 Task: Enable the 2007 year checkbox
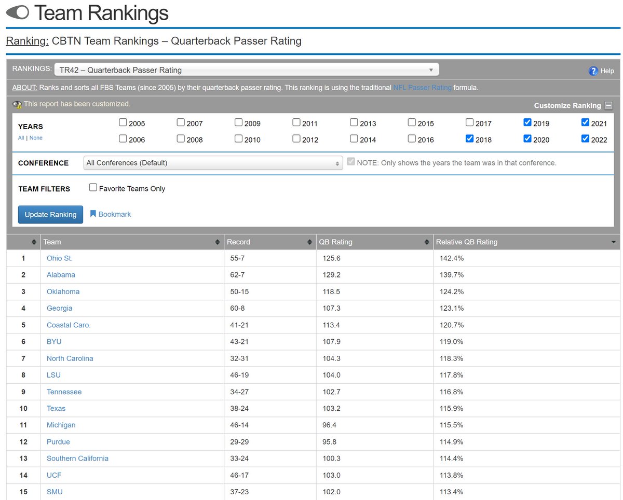point(181,122)
